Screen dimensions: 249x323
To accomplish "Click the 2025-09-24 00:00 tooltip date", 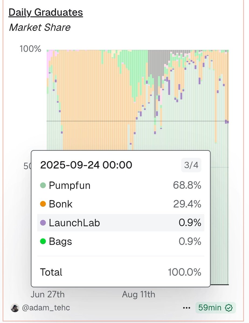I will pyautogui.click(x=86, y=165).
